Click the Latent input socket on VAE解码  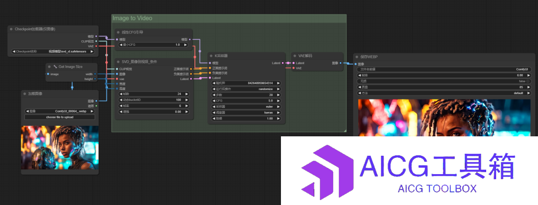pos(294,63)
